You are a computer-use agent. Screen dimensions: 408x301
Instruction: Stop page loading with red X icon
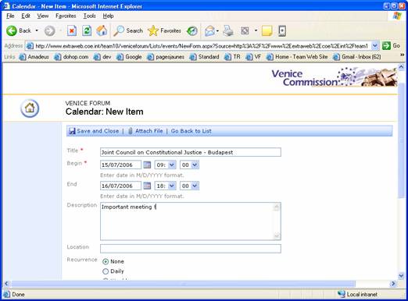(x=72, y=30)
